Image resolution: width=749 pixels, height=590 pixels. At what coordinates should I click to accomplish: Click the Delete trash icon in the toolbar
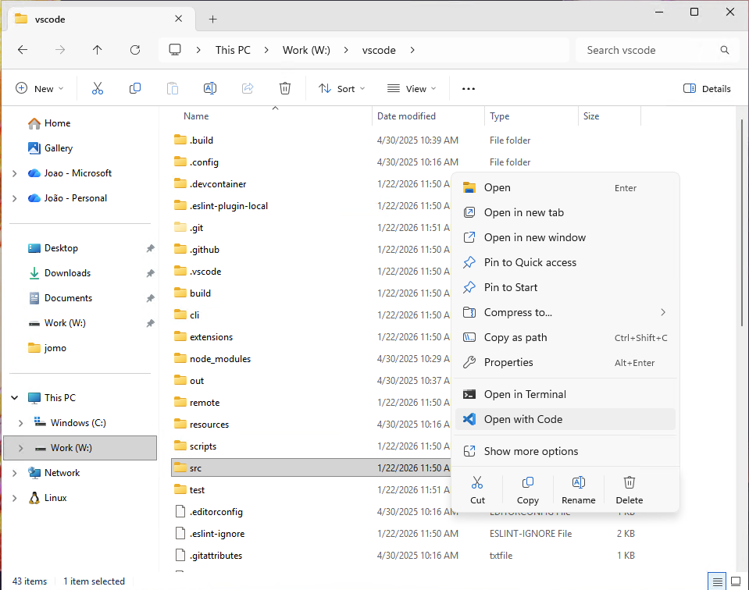tap(284, 88)
